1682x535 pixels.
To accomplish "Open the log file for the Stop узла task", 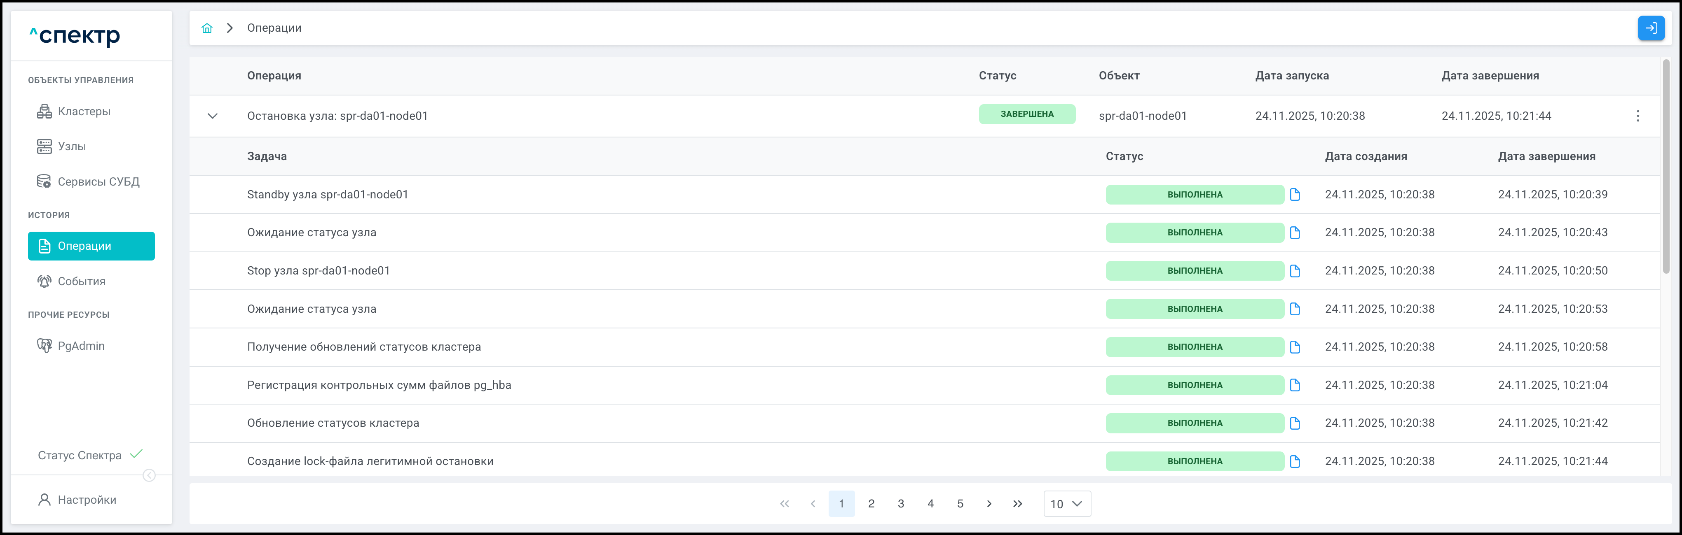I will (x=1295, y=271).
